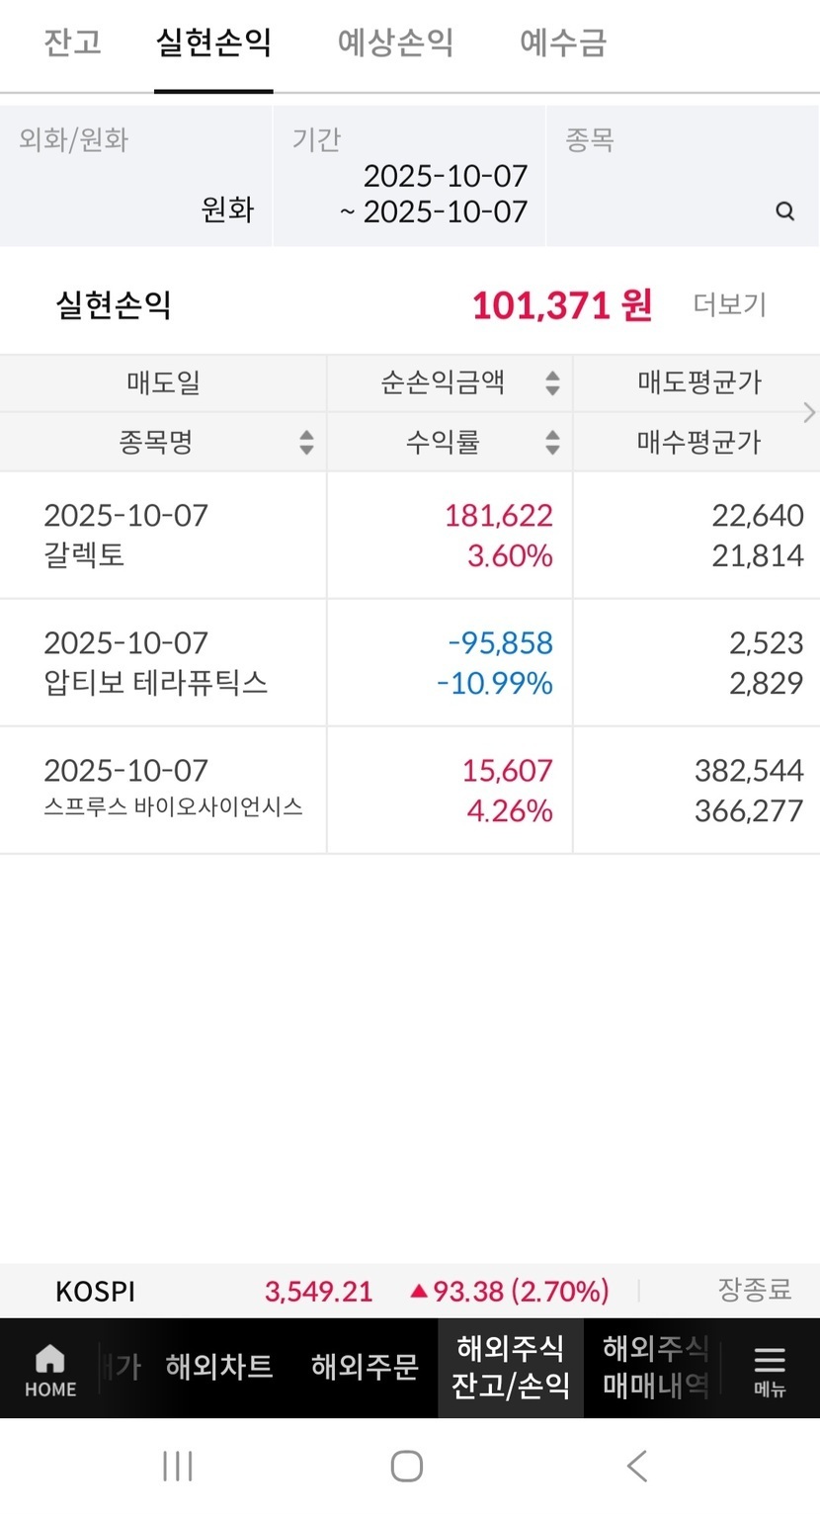The image size is (820, 1514).
Task: Sort by 종목명 column arrows
Action: coord(306,442)
